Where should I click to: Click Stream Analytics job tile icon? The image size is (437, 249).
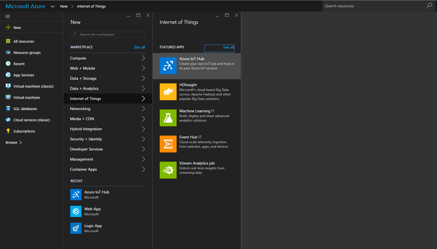click(x=168, y=170)
